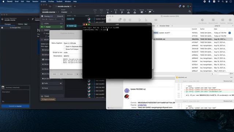Open the folder icon in GitKraken tab bar
The height and width of the screenshot is (132, 234).
coord(50,7)
